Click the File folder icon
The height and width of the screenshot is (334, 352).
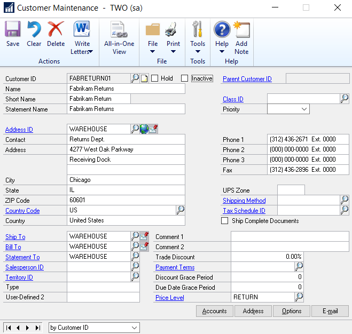(x=153, y=29)
